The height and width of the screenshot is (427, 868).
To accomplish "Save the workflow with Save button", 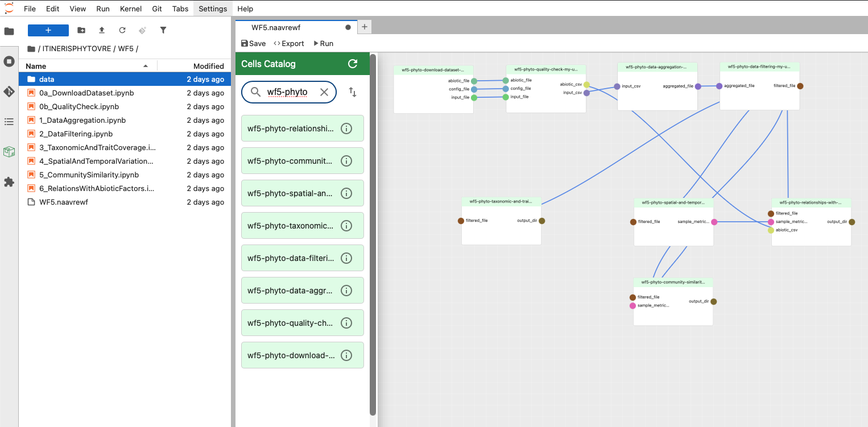I will [254, 43].
